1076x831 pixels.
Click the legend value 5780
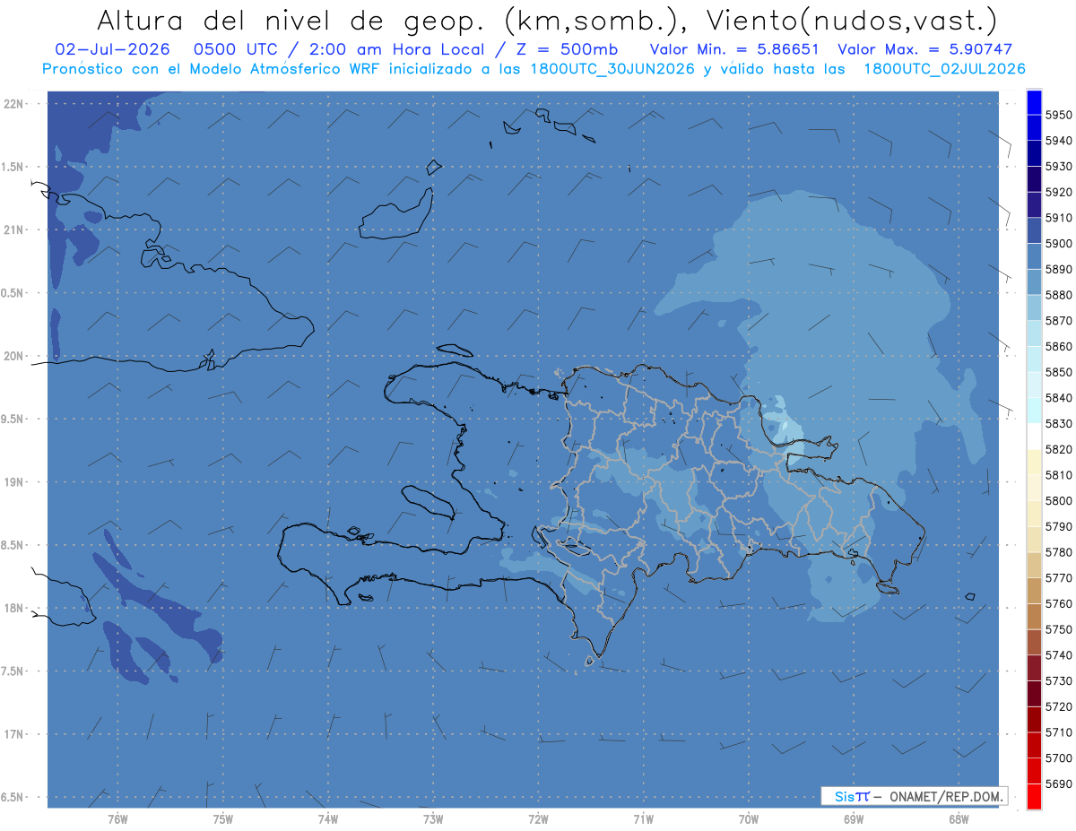pyautogui.click(x=1058, y=552)
